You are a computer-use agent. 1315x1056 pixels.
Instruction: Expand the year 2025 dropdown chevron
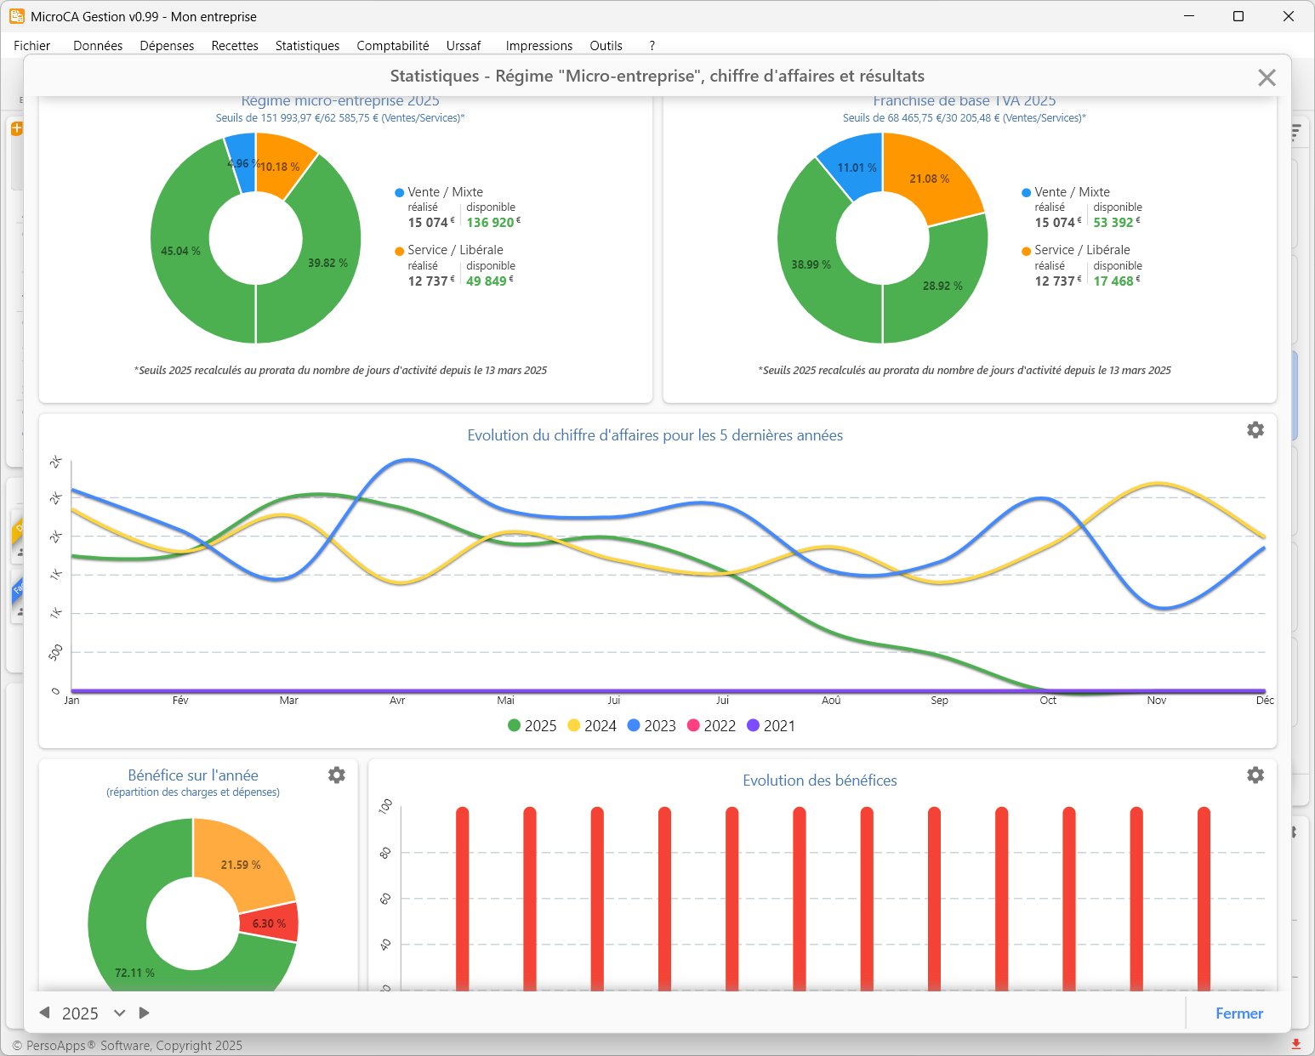click(x=120, y=1013)
